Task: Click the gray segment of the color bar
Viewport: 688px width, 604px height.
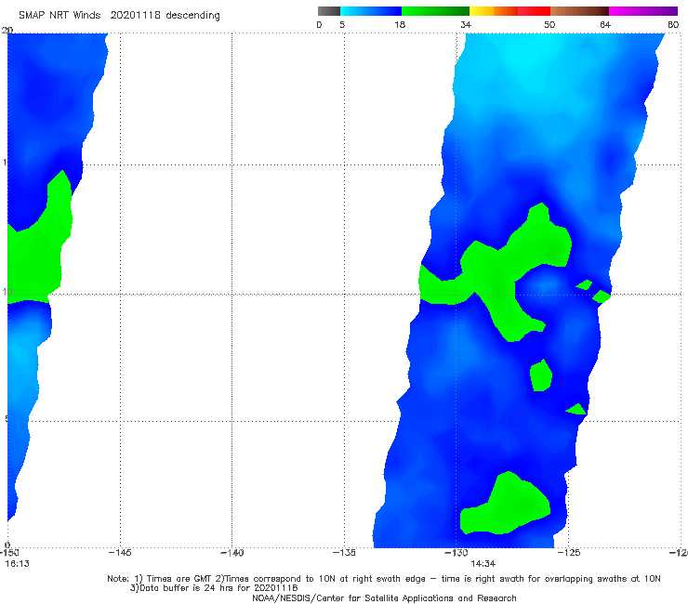Action: pyautogui.click(x=329, y=11)
